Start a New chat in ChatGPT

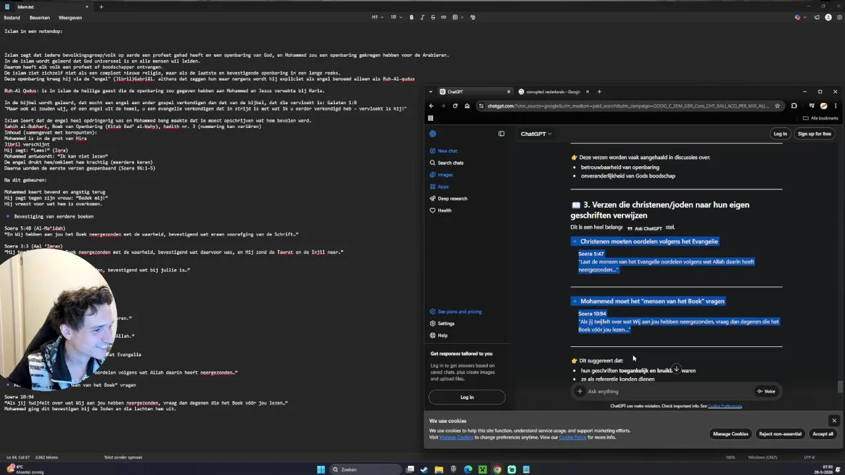coord(448,151)
